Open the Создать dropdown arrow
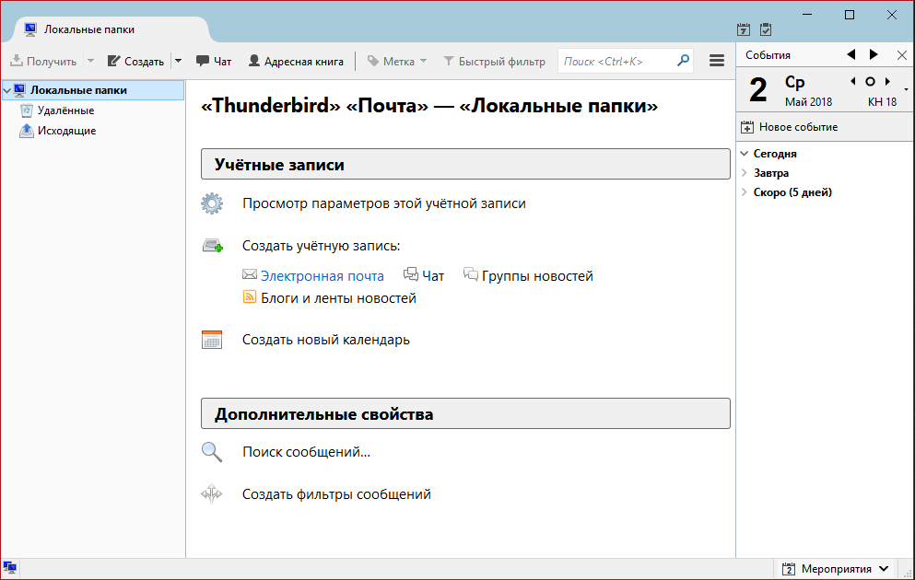This screenshot has width=915, height=580. (178, 62)
